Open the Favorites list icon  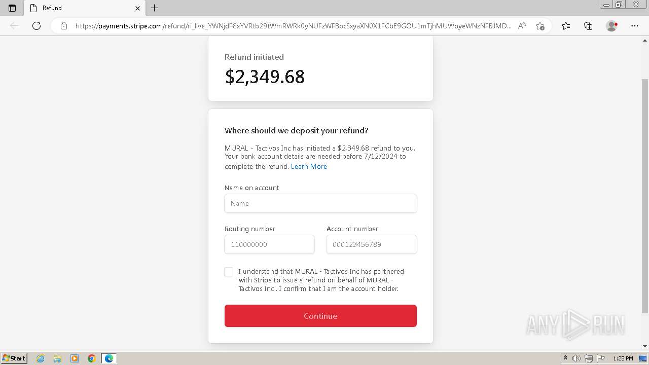click(566, 26)
